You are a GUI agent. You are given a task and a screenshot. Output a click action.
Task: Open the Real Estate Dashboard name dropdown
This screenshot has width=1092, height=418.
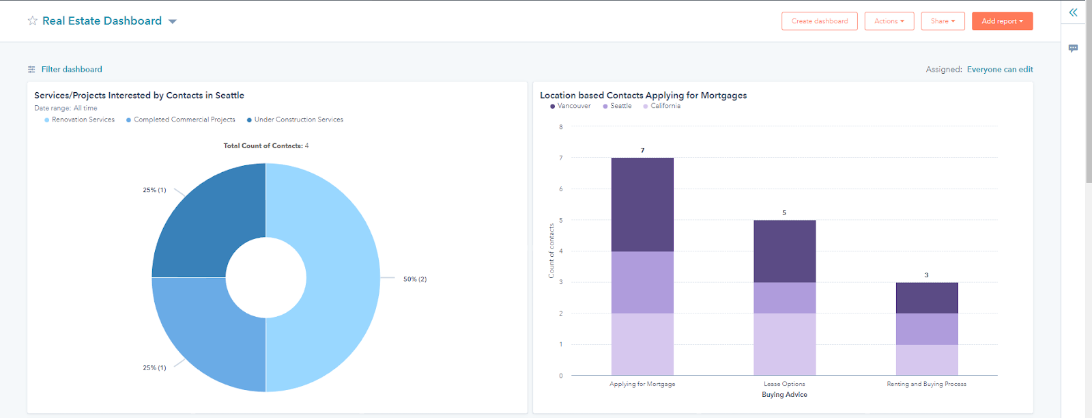173,22
